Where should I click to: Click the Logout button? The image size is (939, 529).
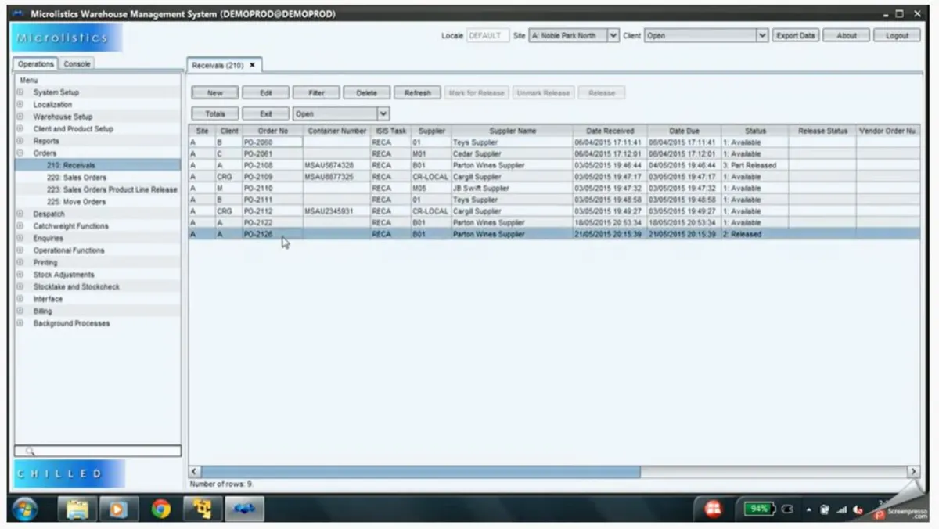tap(898, 36)
